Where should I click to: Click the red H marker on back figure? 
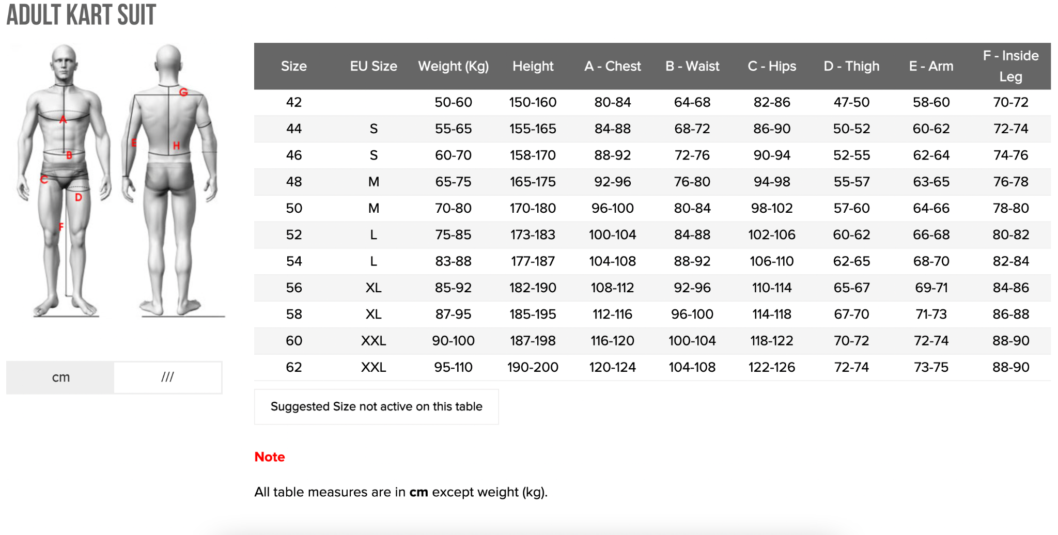pos(176,146)
